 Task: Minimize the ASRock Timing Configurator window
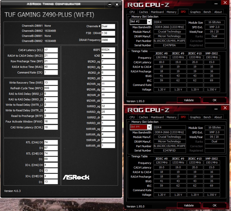(x=110, y=5)
